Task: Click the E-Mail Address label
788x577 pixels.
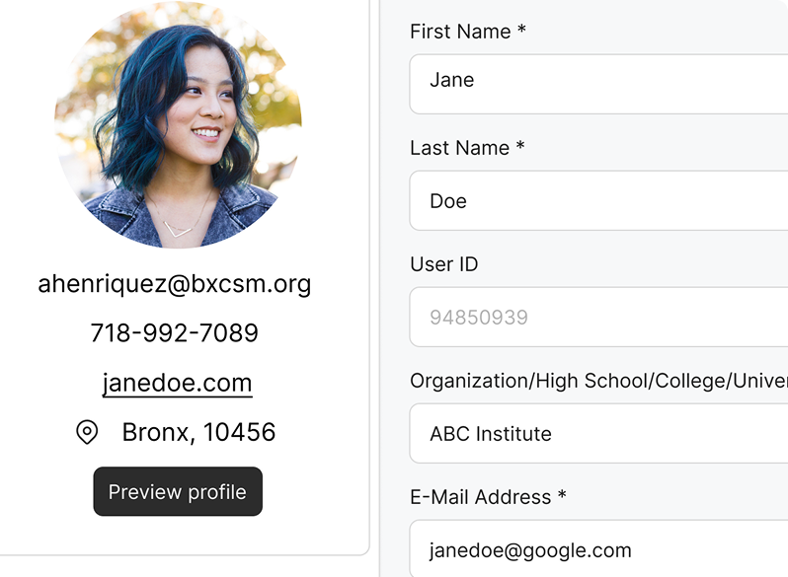Action: click(x=480, y=497)
